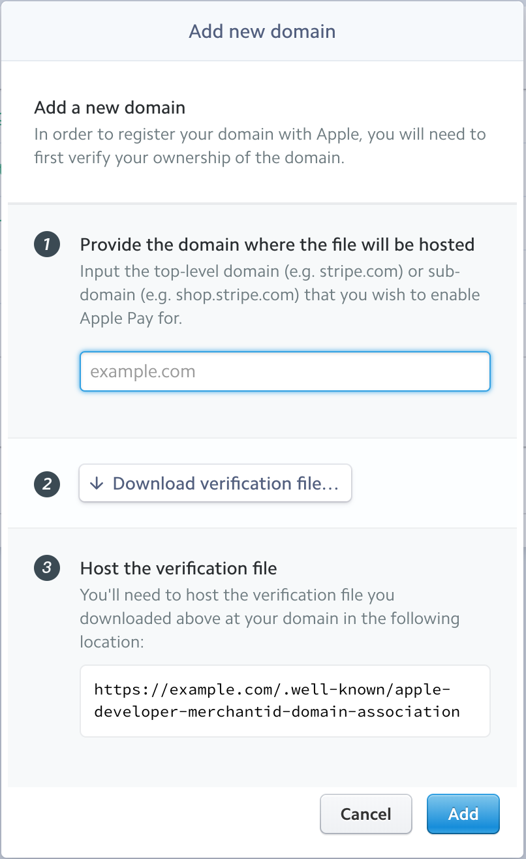Cancel adding the new domain

[x=366, y=814]
